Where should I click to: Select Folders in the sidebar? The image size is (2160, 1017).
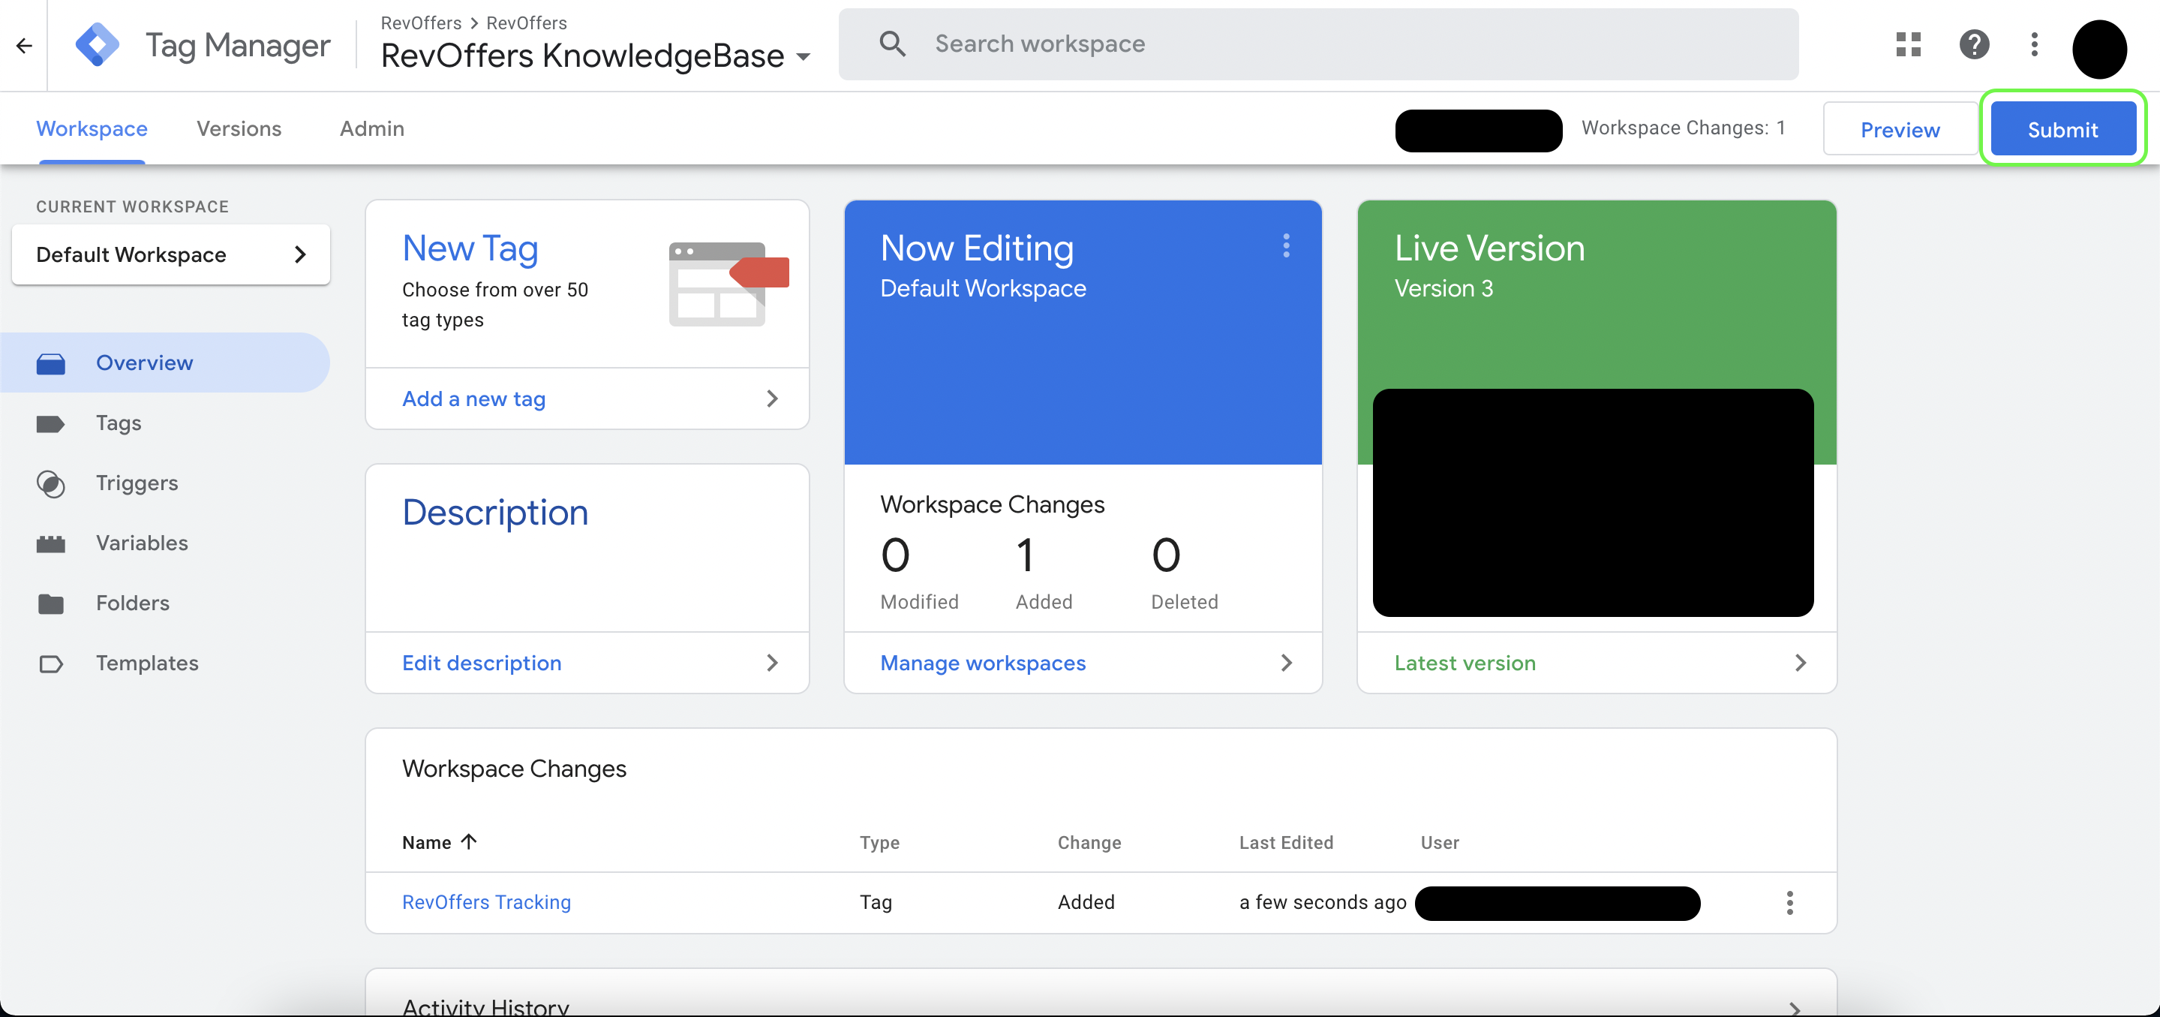click(164, 603)
